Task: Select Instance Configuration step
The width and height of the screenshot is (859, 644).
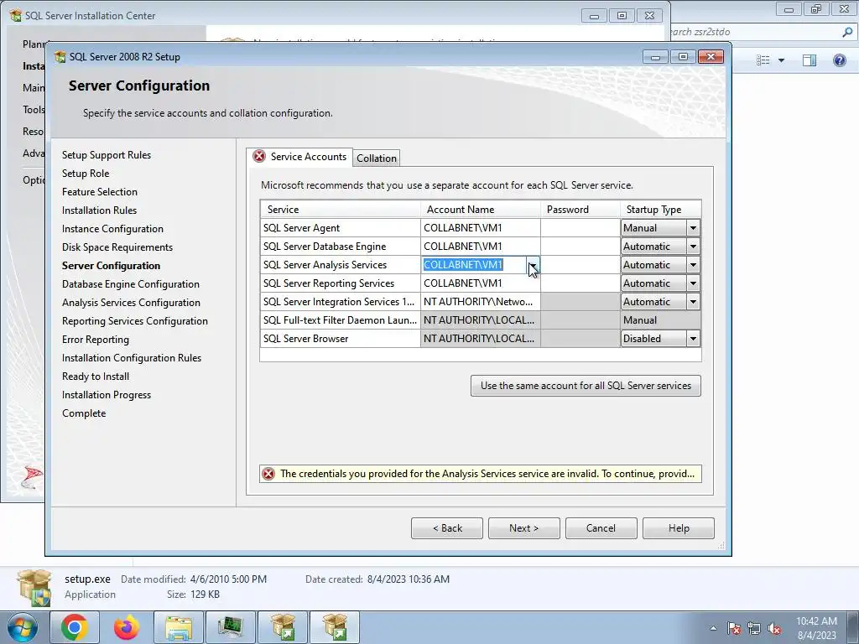Action: 112,229
